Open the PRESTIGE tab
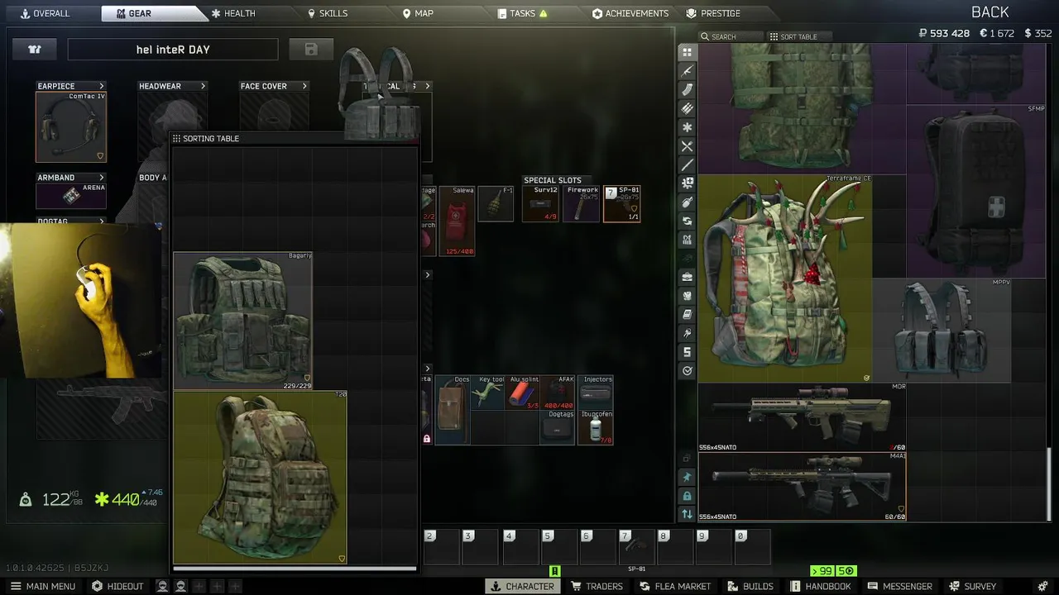1059x595 pixels. 713,13
